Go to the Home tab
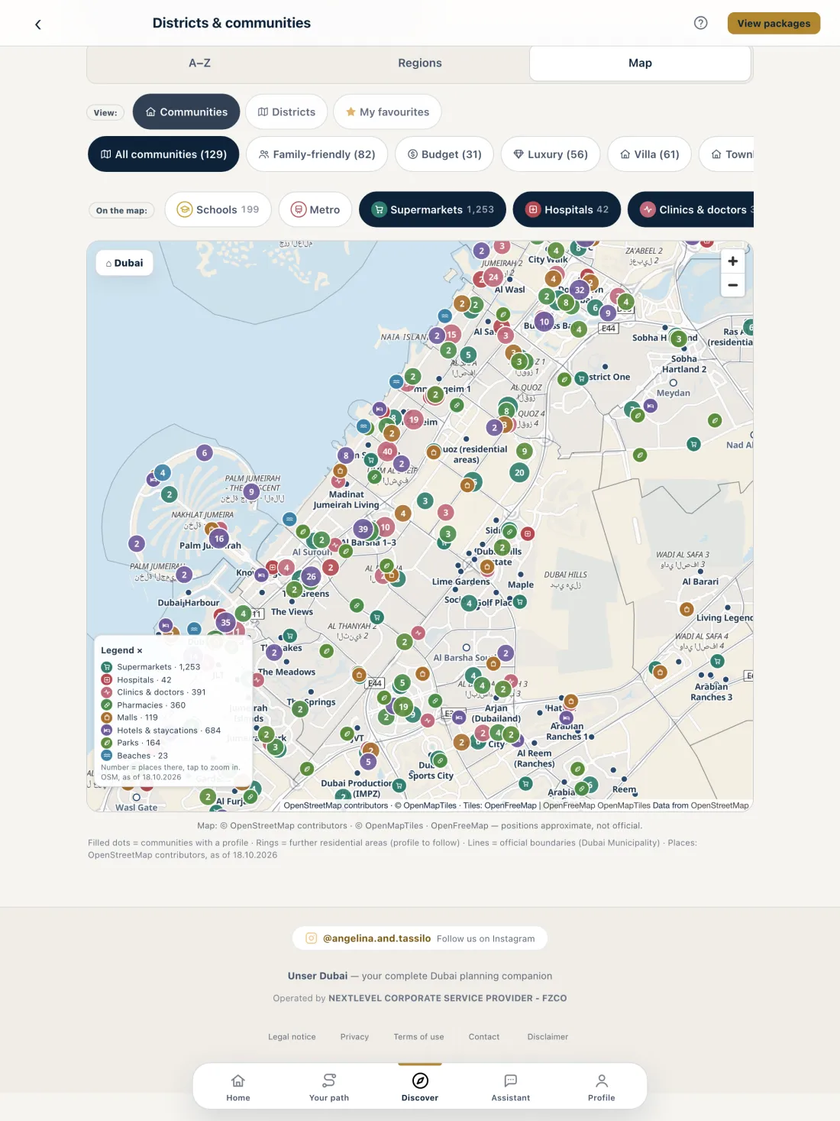 238,1087
